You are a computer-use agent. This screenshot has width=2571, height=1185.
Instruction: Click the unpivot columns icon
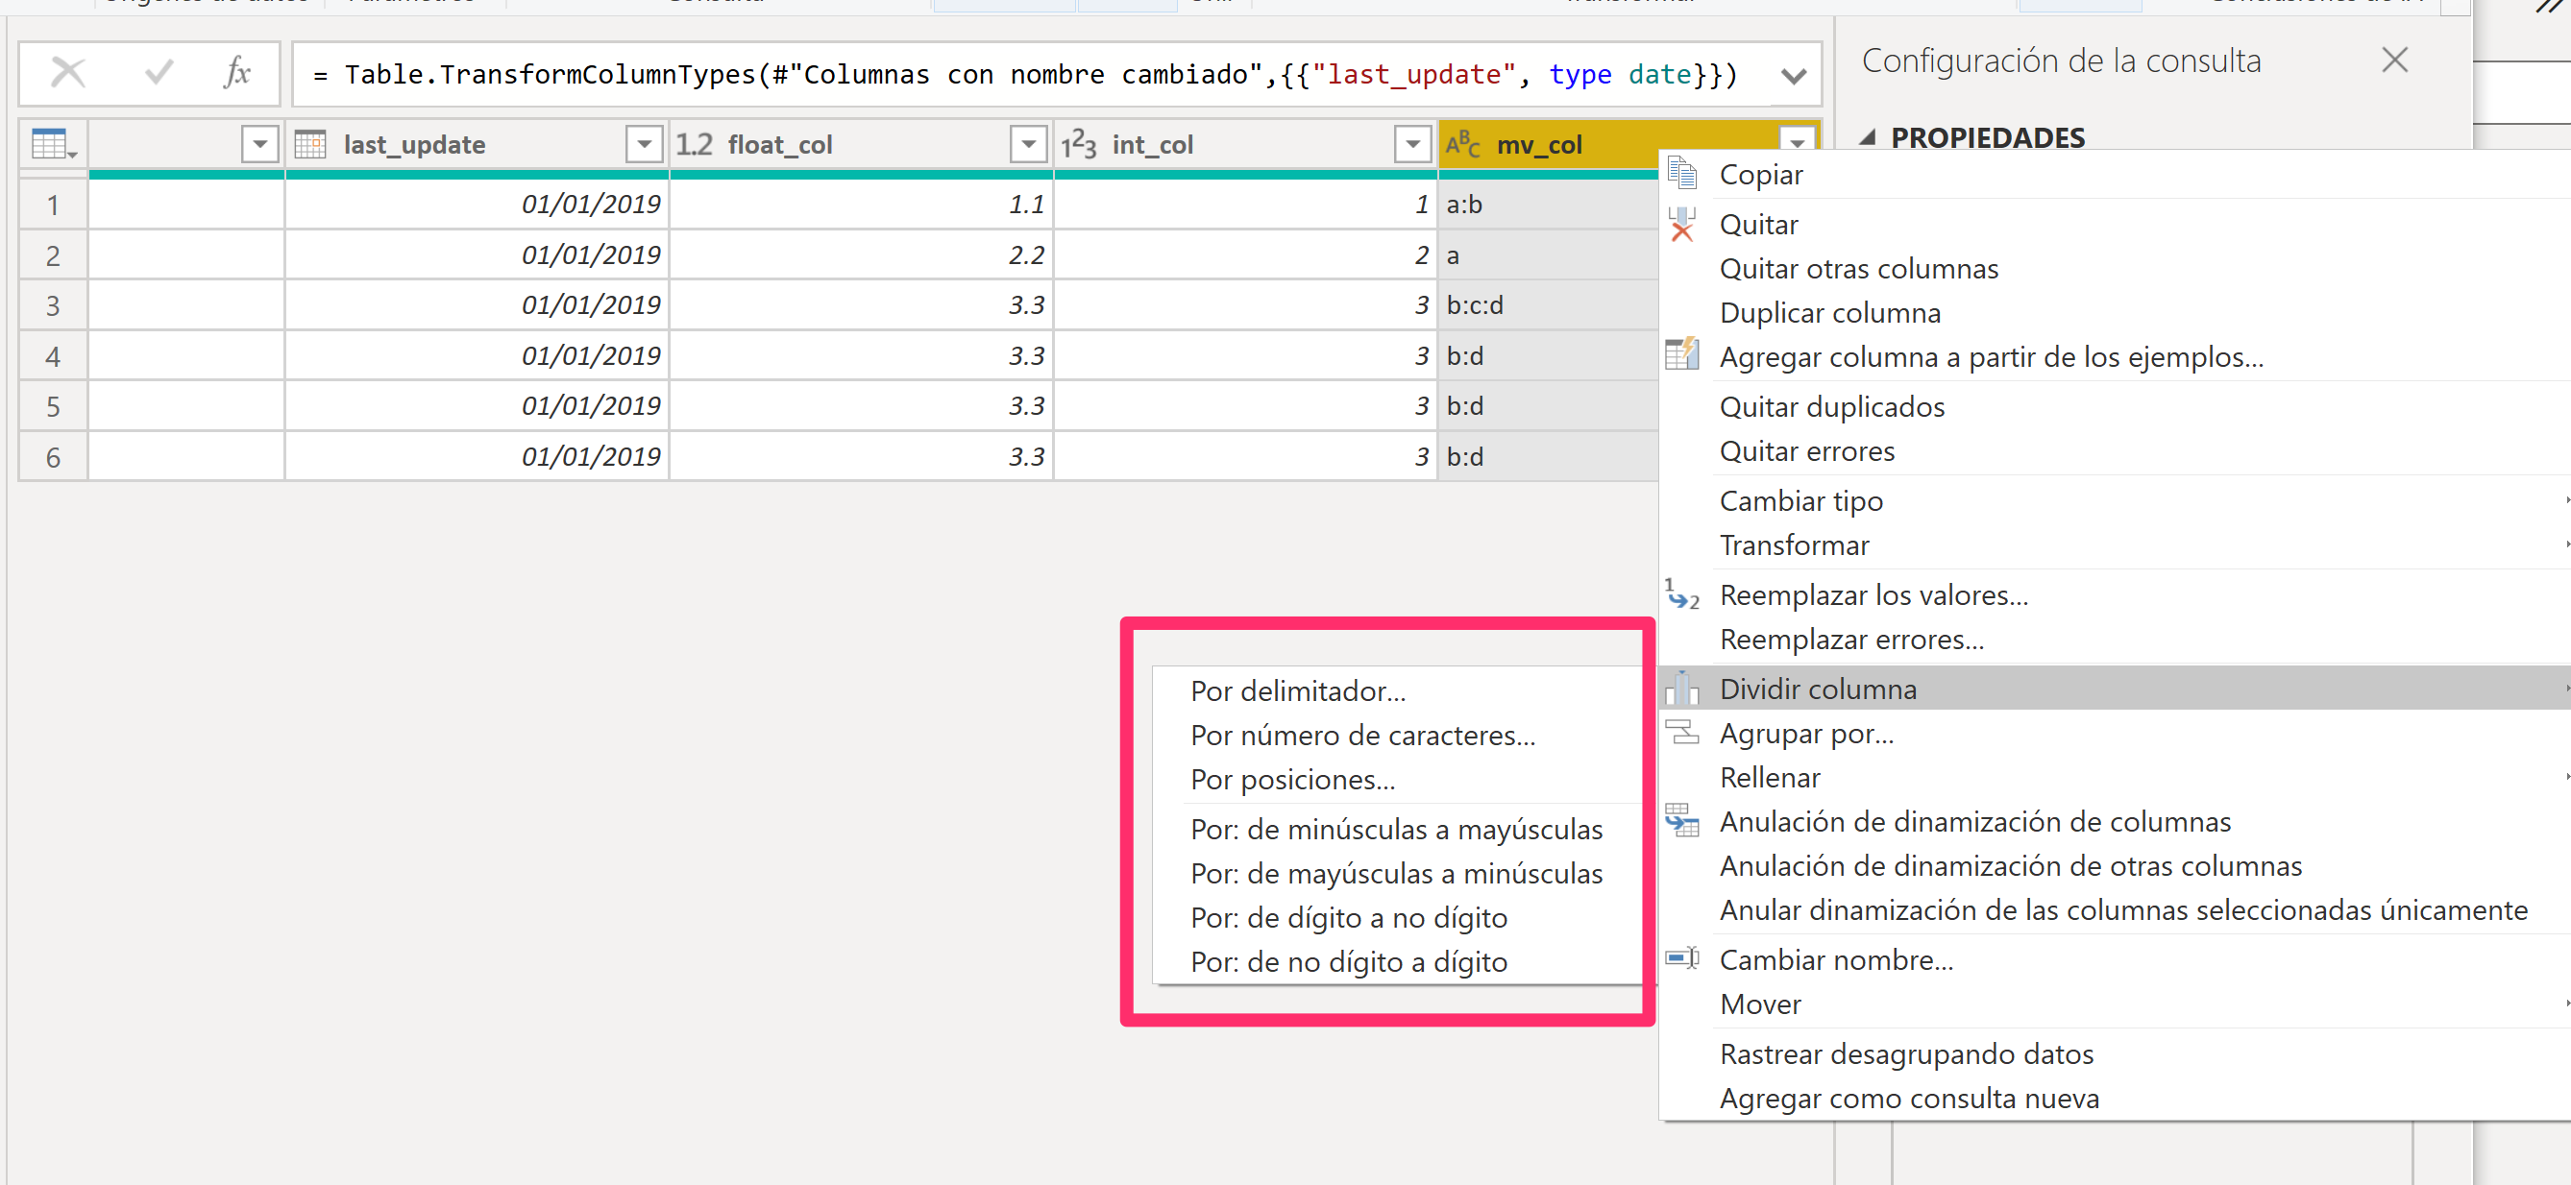point(1681,821)
